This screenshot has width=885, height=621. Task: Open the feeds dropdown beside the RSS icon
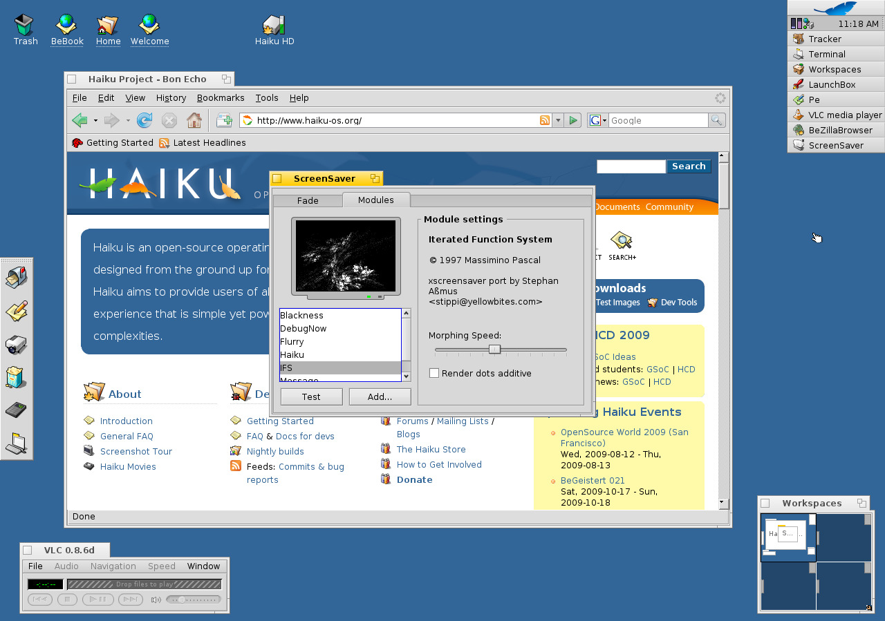[x=558, y=120]
